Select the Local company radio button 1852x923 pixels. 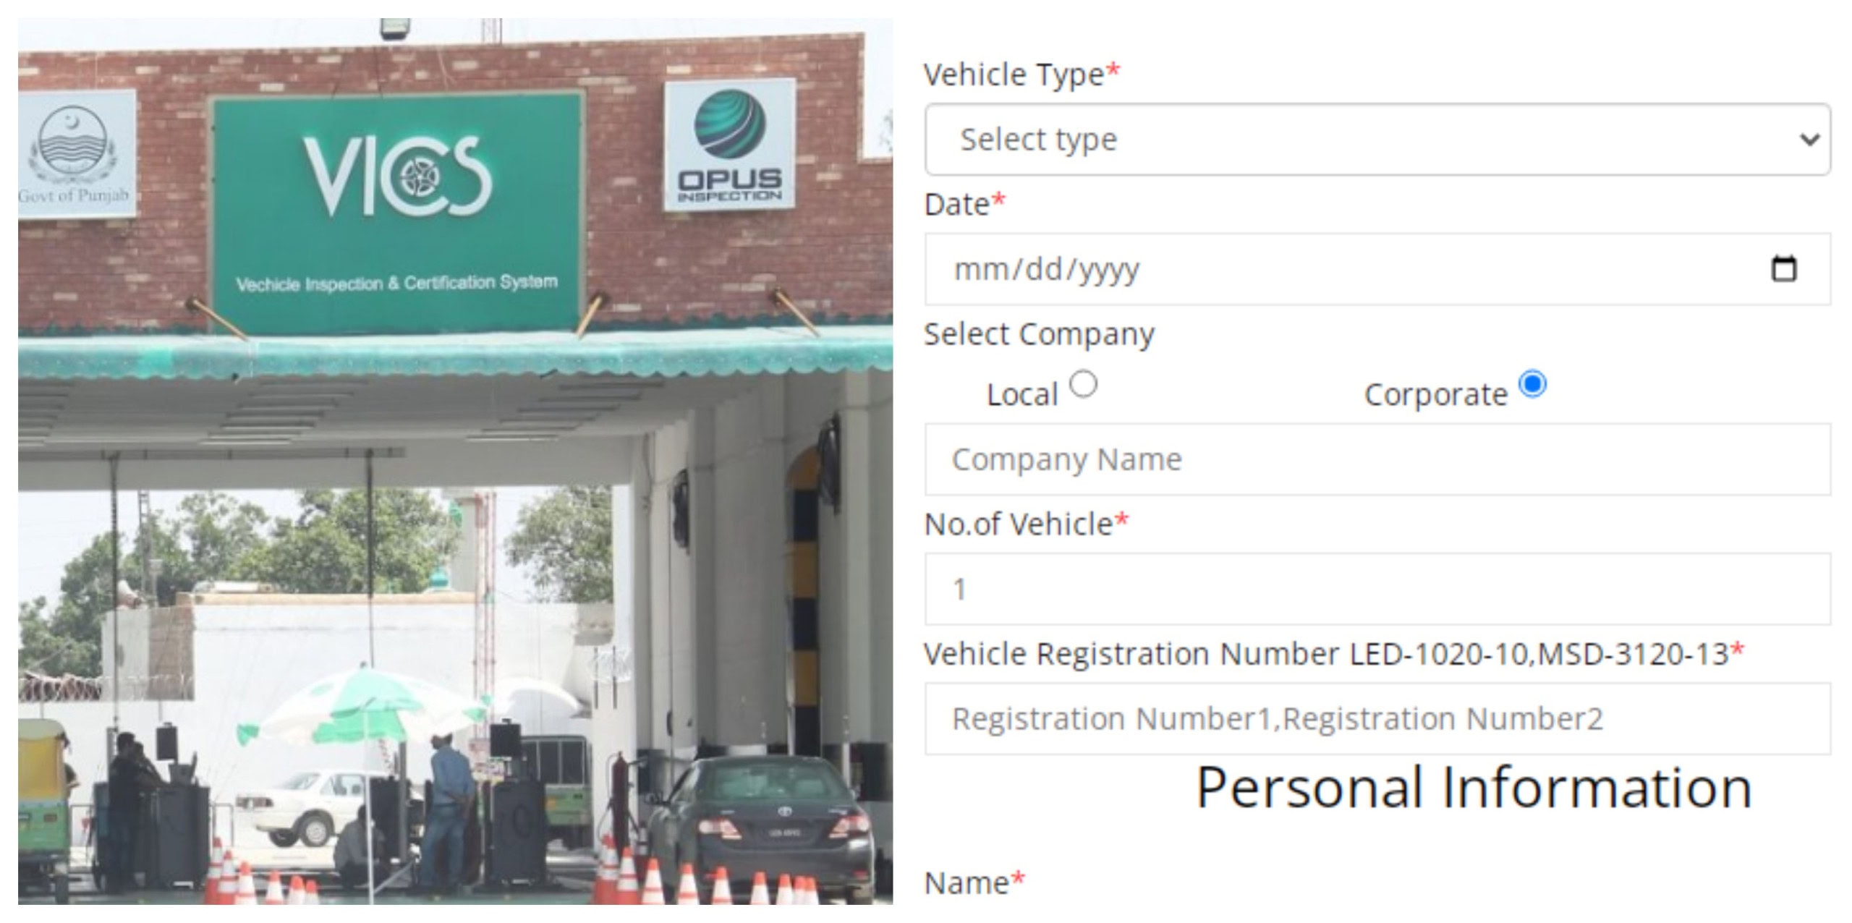[1083, 384]
